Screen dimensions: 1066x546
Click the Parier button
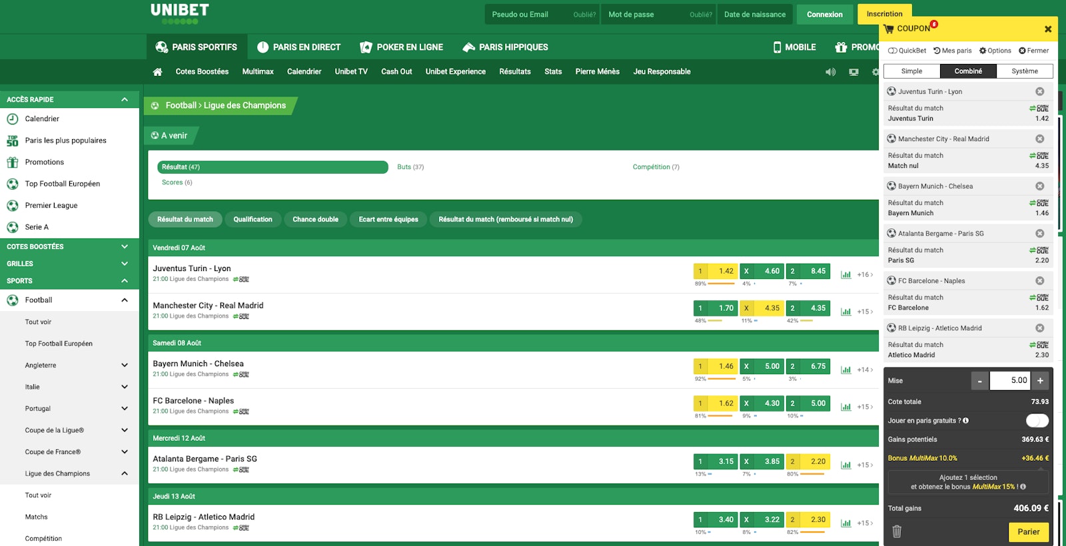[1028, 531]
